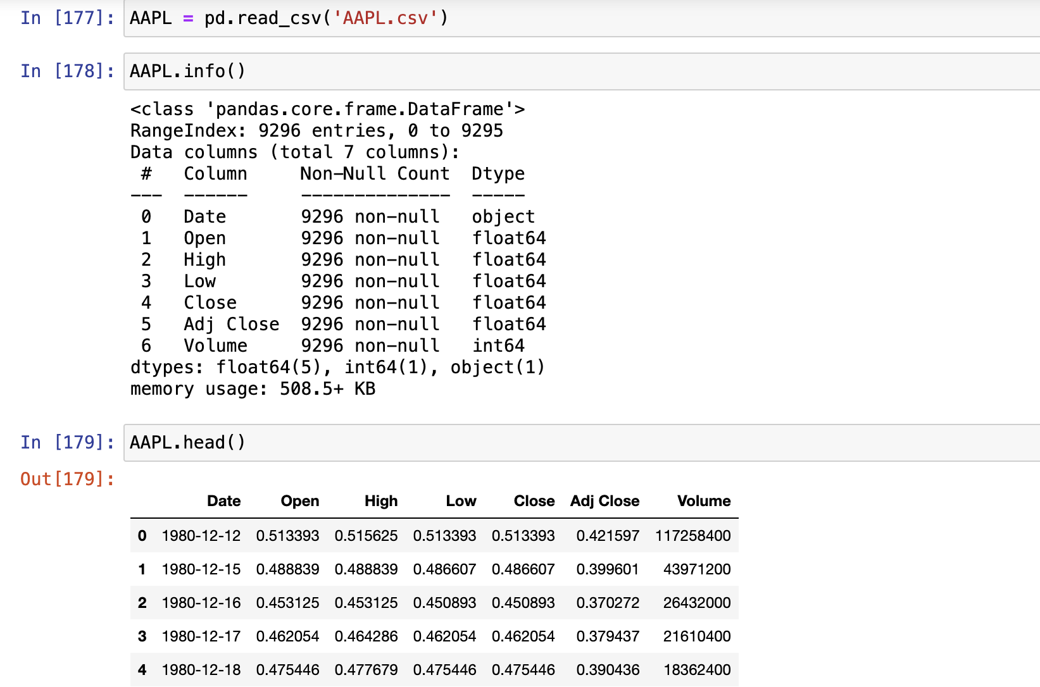1040x687 pixels.
Task: Click the pandas DataFrame class line
Action: pos(327,109)
